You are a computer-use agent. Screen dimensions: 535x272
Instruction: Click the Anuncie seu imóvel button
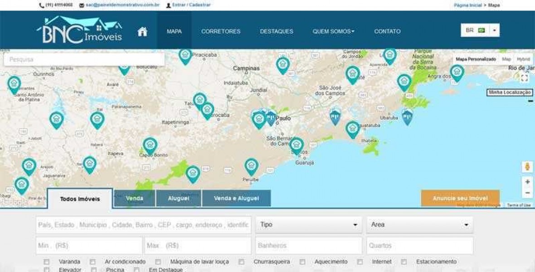(460, 198)
